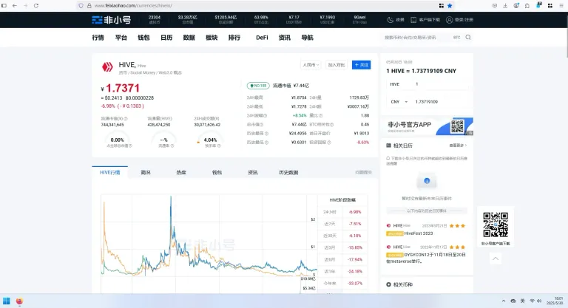
Task: Click the user login avatar icon
Action: 449,20
